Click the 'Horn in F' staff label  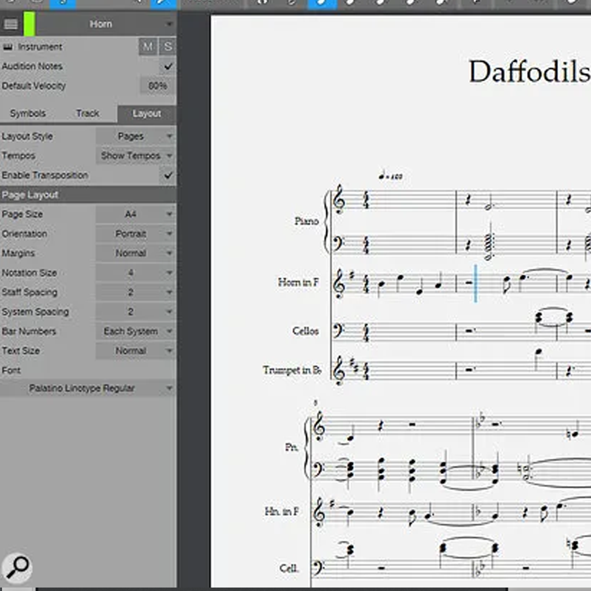(x=298, y=282)
